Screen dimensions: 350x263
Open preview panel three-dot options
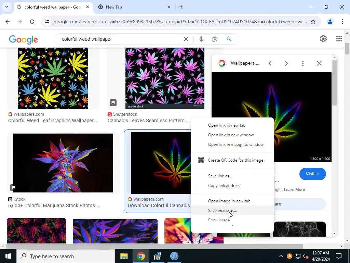click(x=303, y=63)
